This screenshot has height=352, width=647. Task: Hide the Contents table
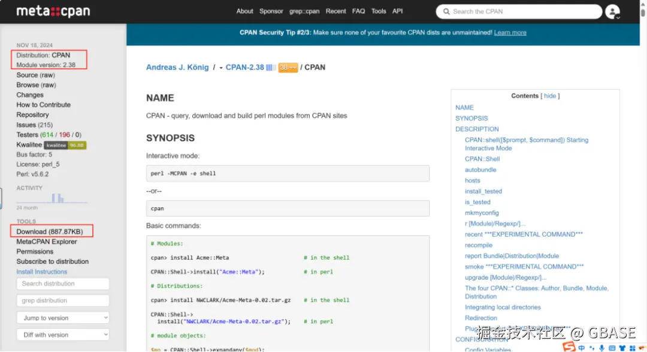pos(549,96)
